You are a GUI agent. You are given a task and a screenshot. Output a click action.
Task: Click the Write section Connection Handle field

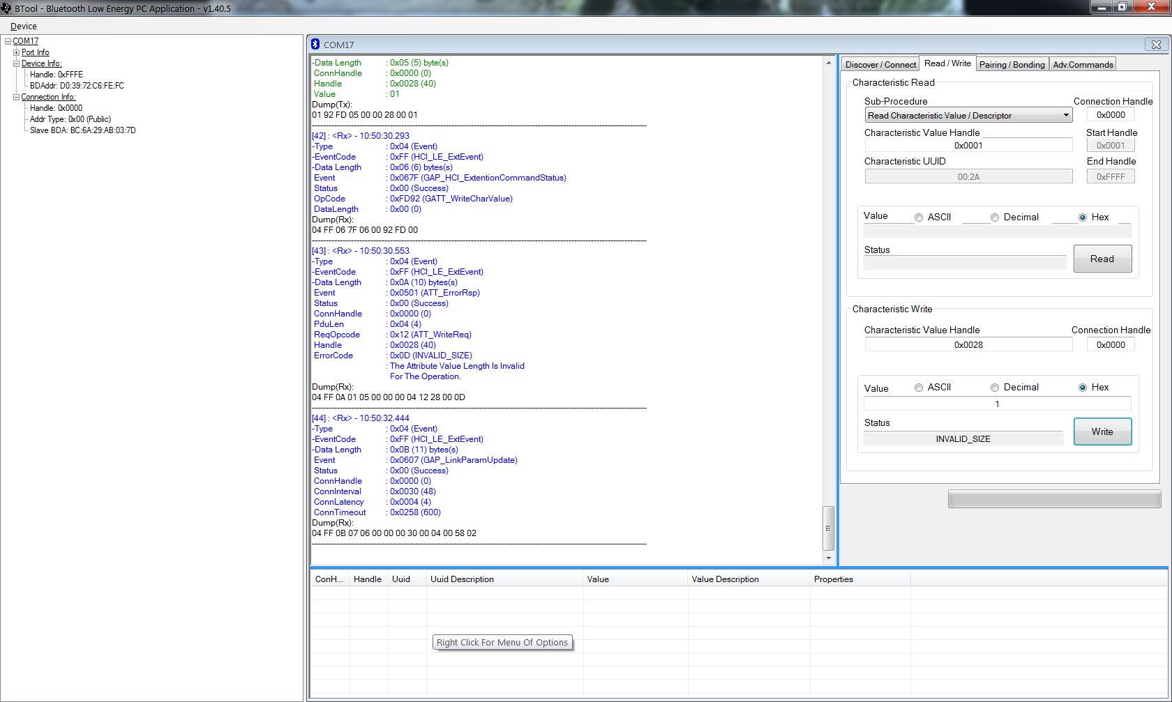(1111, 344)
